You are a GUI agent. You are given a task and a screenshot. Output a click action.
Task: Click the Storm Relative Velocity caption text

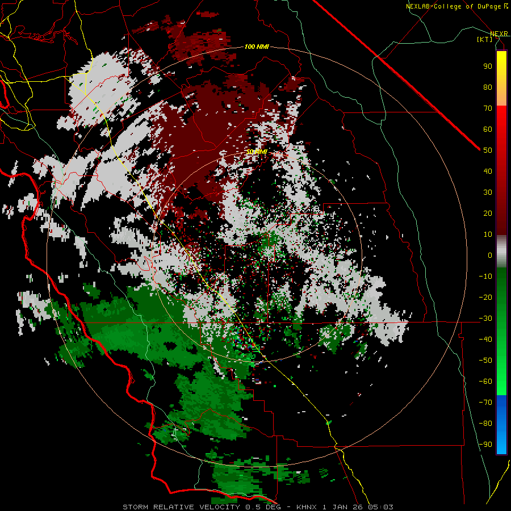click(258, 507)
